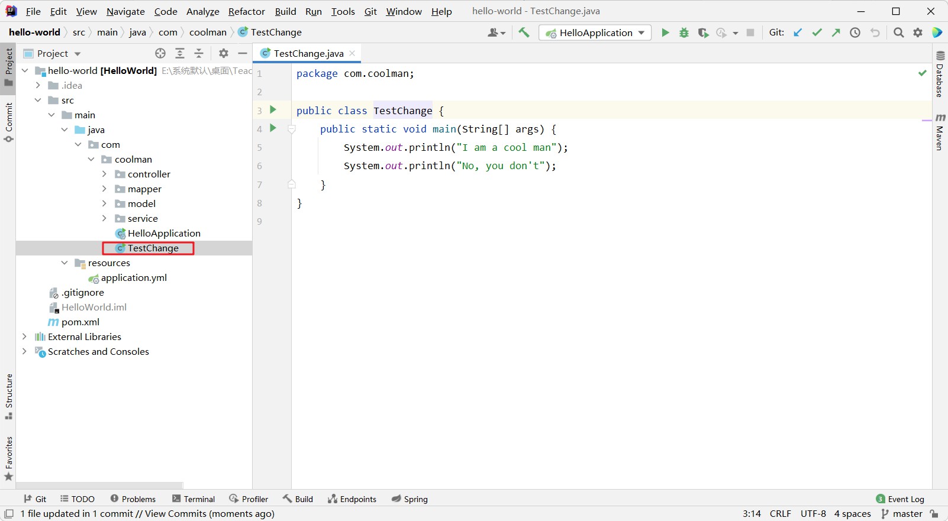Open the Refactor menu
This screenshot has height=521, width=948.
pos(246,11)
